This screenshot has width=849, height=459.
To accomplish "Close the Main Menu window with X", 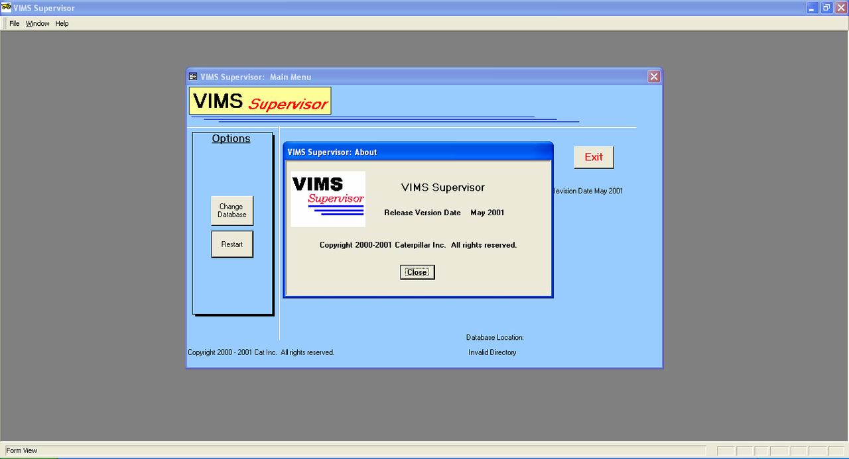I will coord(654,77).
